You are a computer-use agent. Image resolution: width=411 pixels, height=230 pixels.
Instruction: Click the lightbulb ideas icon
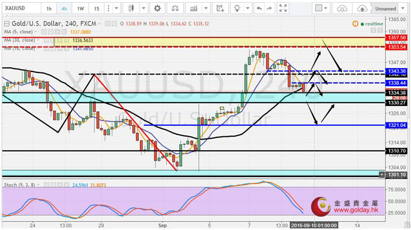coord(238,9)
